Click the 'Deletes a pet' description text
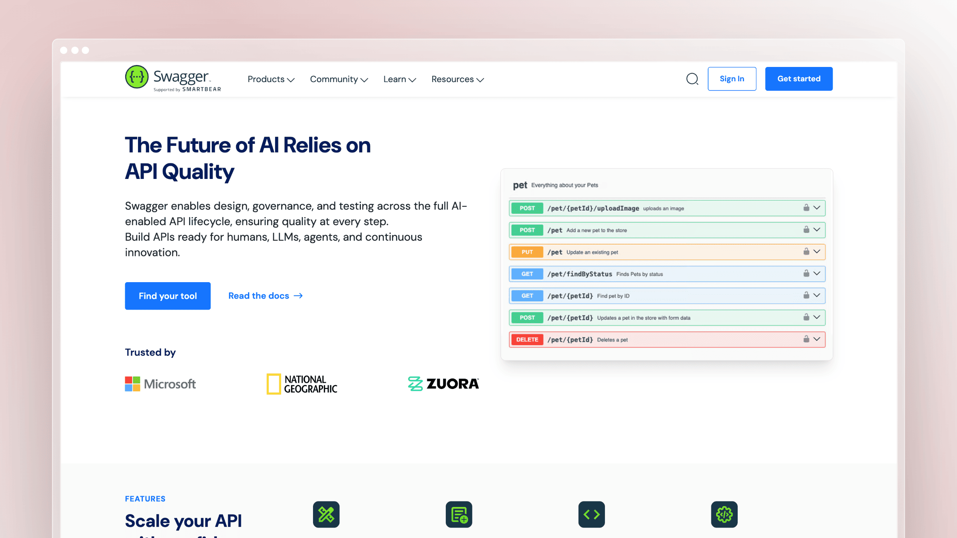 coord(612,340)
